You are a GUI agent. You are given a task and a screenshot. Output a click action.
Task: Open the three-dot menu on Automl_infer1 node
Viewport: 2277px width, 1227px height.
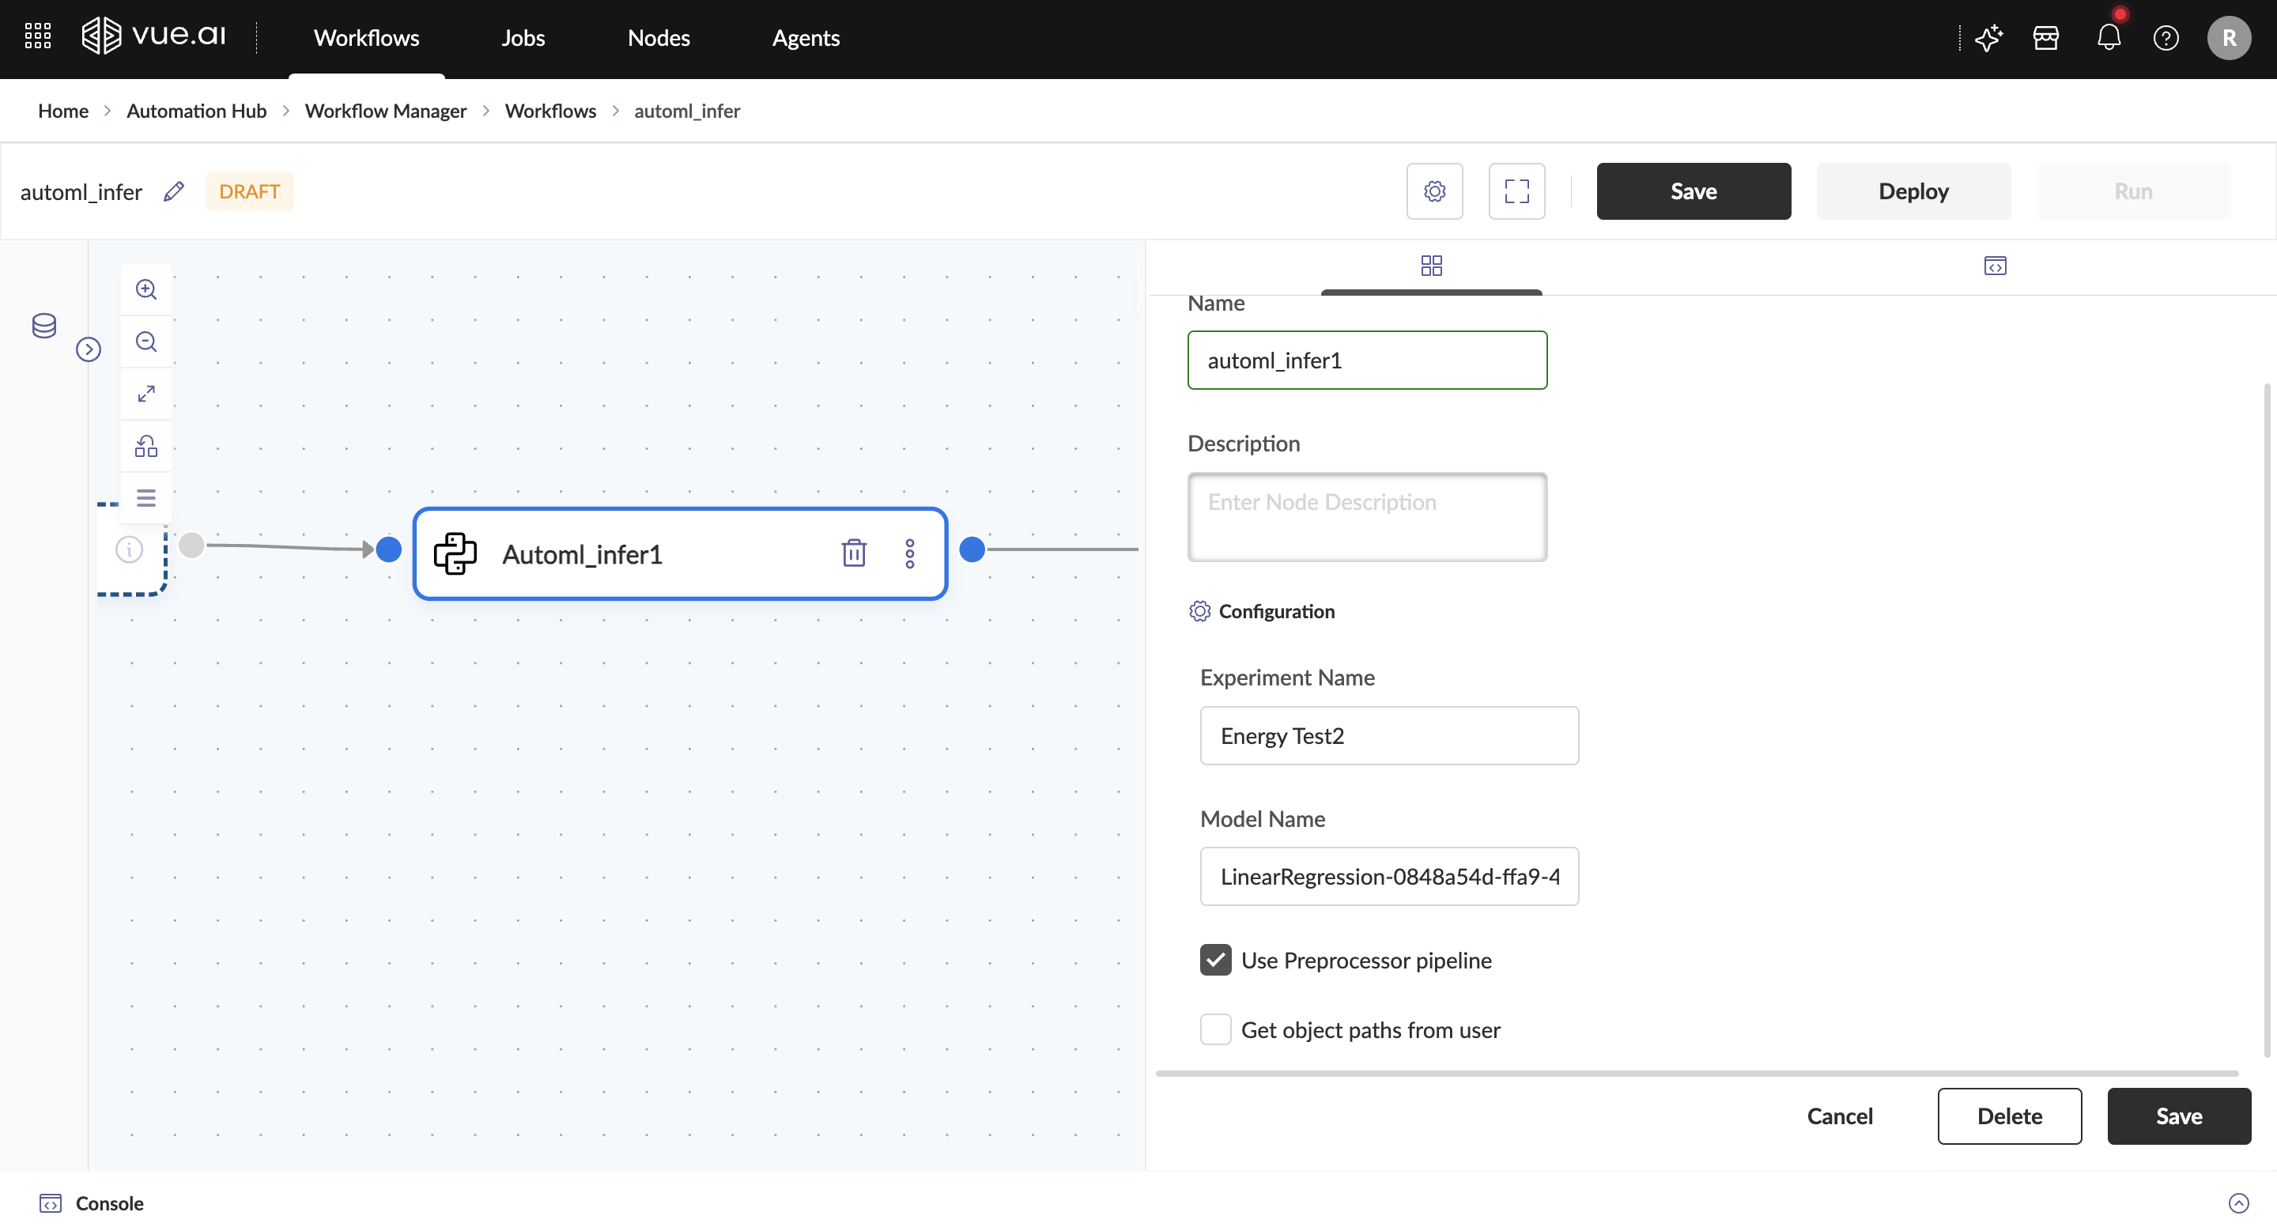pos(909,553)
